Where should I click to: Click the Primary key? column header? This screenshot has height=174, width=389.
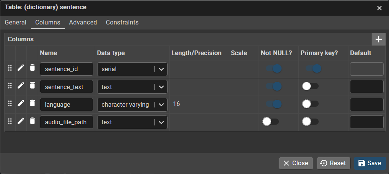tap(319, 53)
